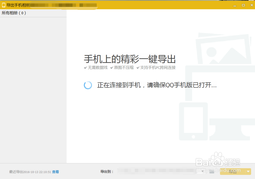Close the 导出手机相册 window

click(252, 5)
